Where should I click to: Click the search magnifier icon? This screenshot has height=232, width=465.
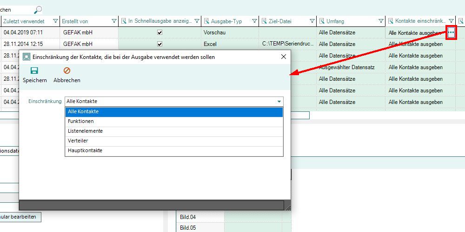pyautogui.click(x=38, y=9)
